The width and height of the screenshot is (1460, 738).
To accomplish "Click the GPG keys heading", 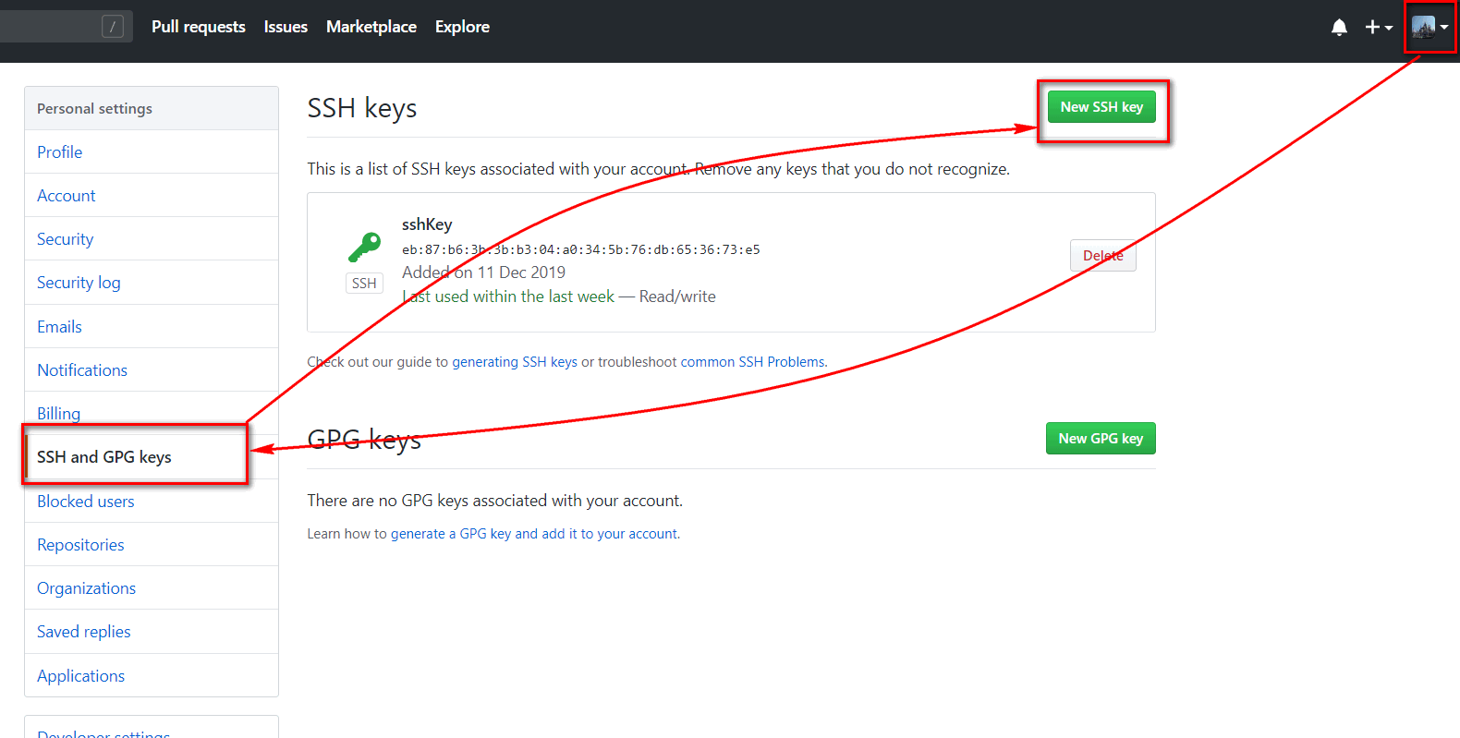I will click(364, 440).
